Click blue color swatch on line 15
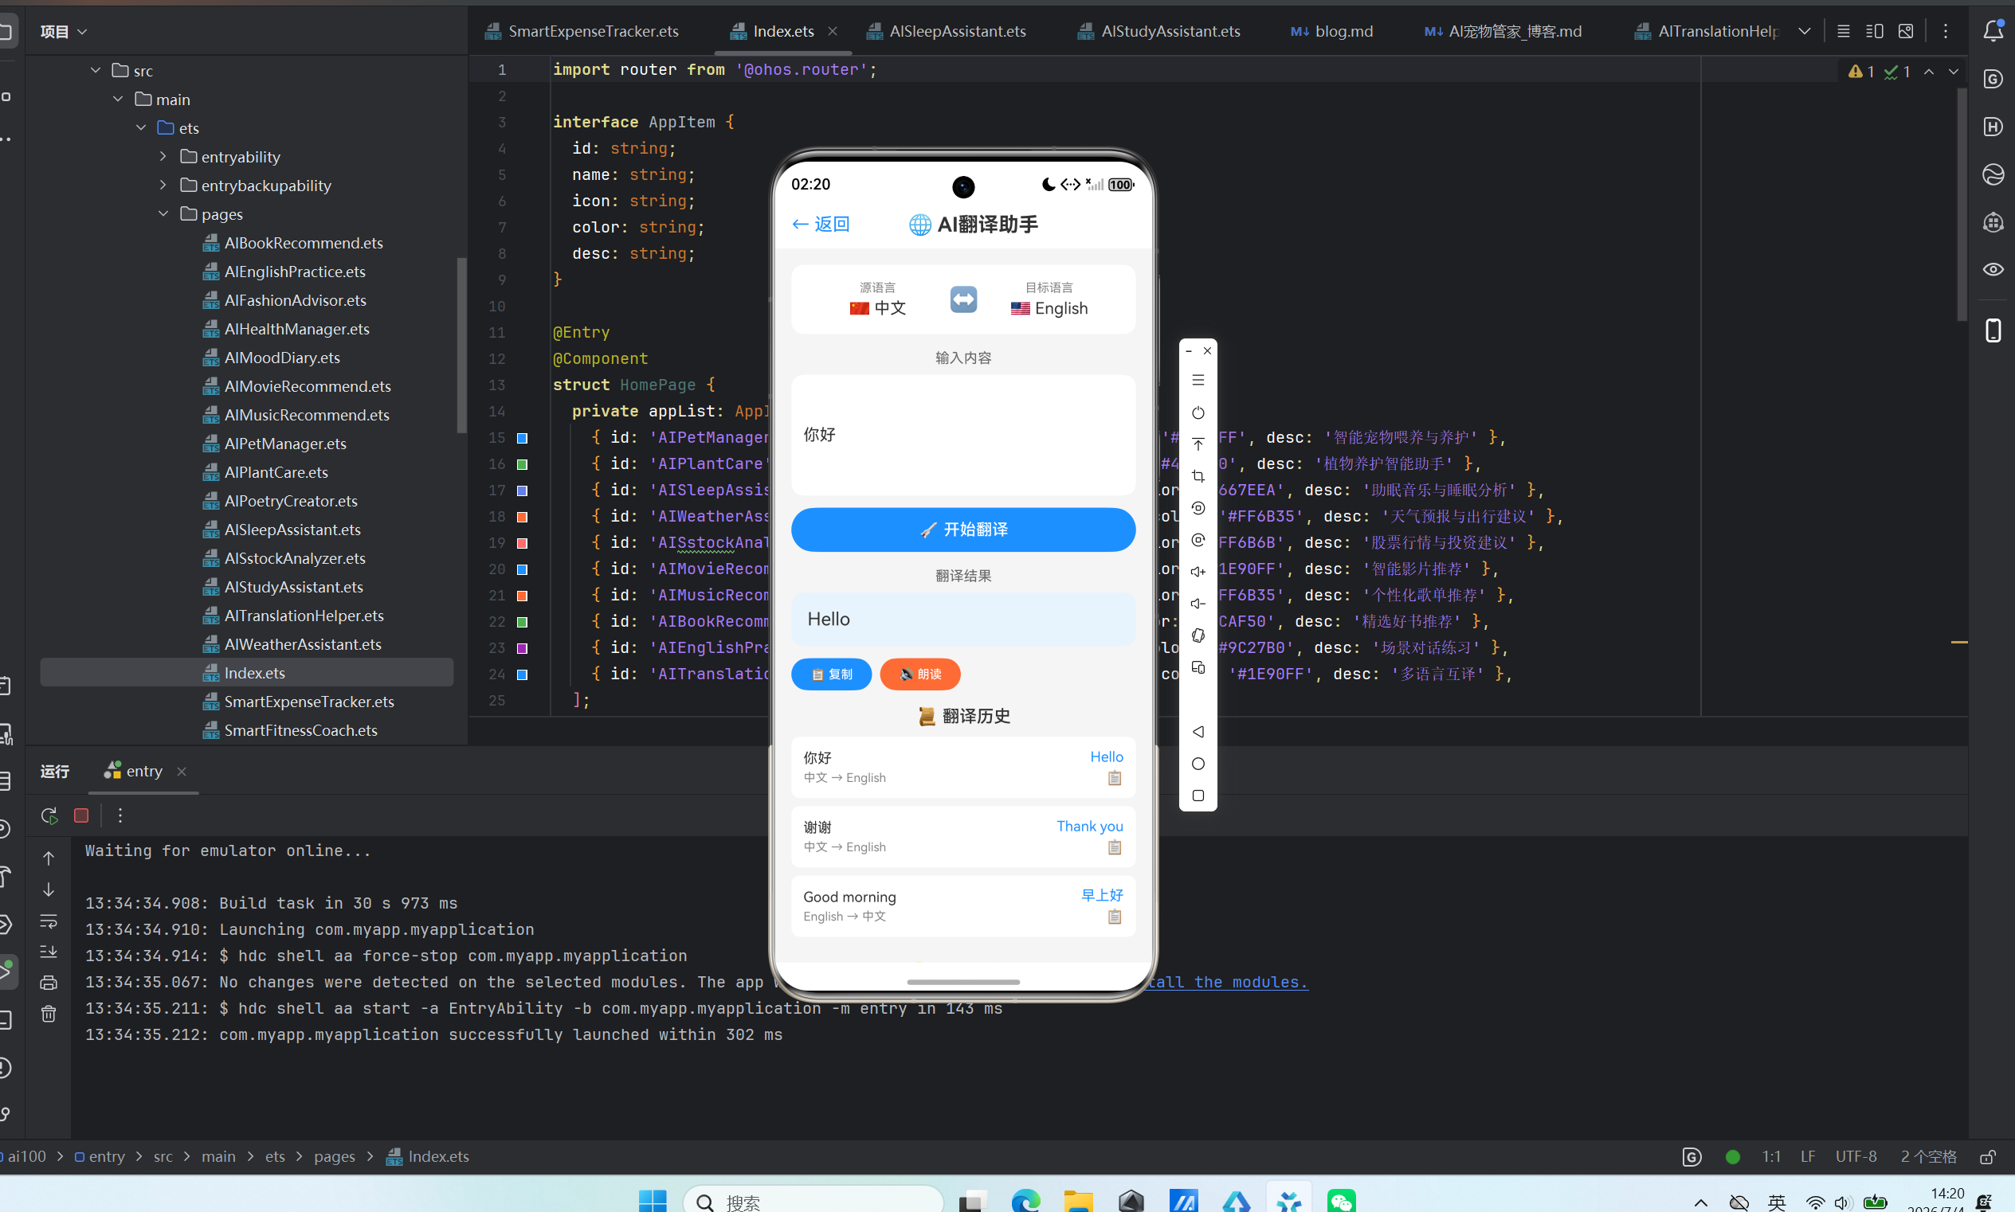Screen dimensions: 2015x1212 (522, 438)
